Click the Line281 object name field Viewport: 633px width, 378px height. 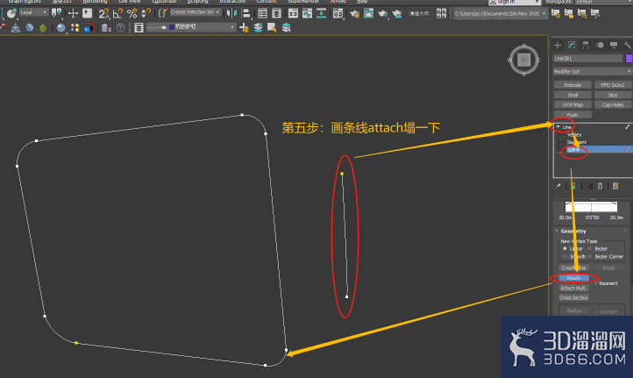[587, 58]
